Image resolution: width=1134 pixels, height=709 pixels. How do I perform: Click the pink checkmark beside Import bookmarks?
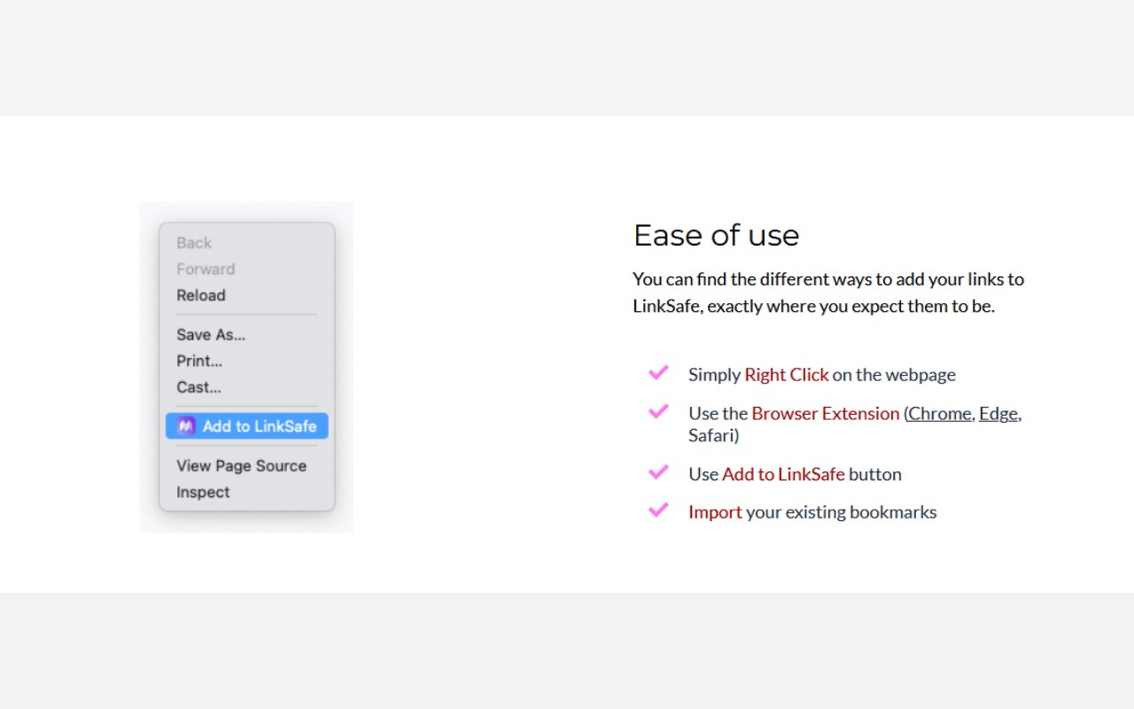click(x=658, y=510)
